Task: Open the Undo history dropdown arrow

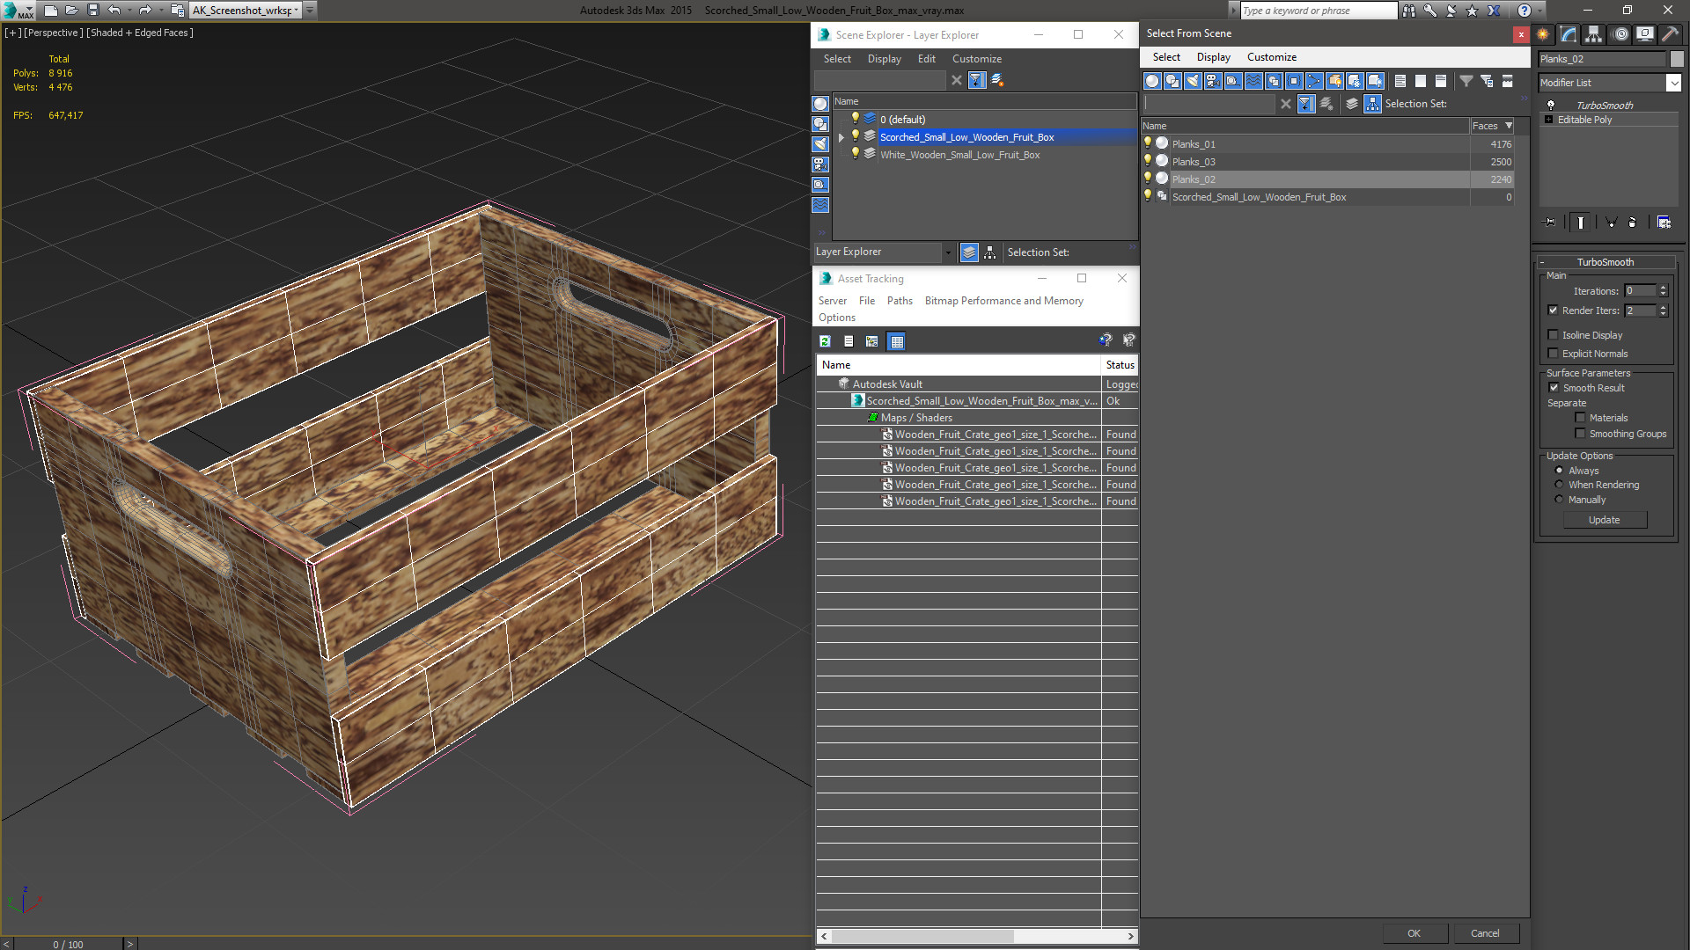Action: 129,11
